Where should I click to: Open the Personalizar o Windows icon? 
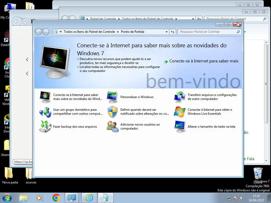pyautogui.click(x=112, y=97)
